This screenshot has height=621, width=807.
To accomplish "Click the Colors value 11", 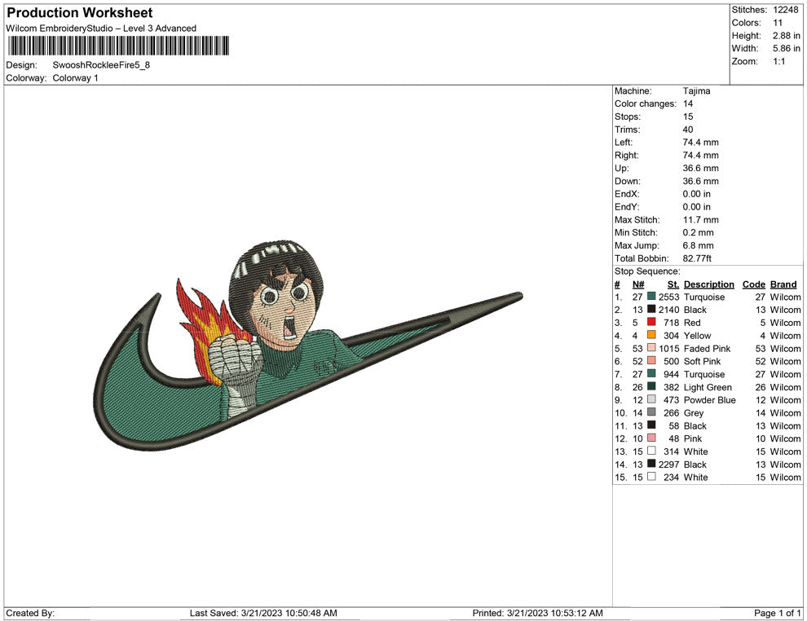I will pos(777,23).
